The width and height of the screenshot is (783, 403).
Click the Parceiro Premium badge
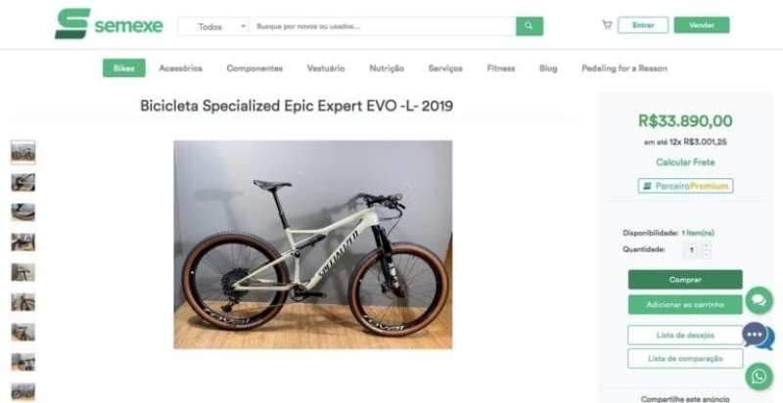(686, 186)
